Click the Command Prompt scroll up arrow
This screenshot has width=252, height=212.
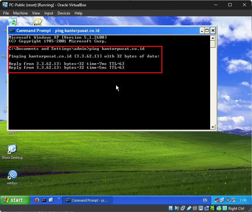click(x=213, y=38)
